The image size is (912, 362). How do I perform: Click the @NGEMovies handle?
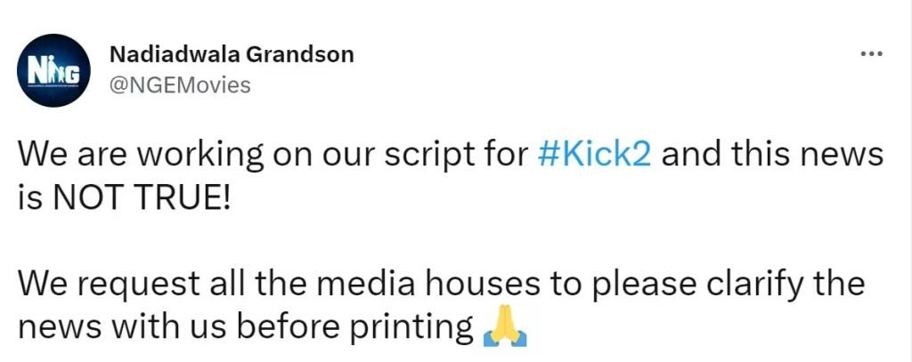[179, 85]
